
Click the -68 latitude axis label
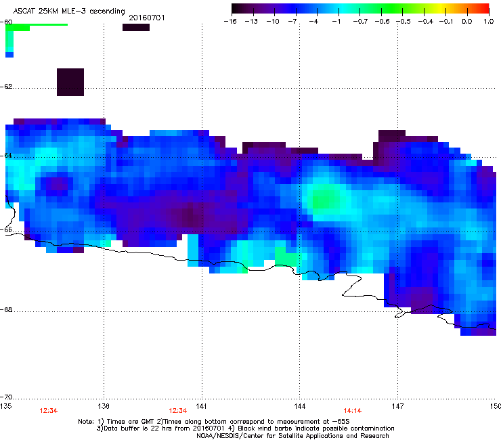coord(6,310)
